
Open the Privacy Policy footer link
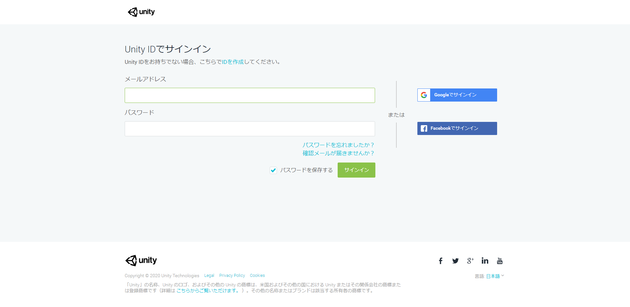point(232,276)
